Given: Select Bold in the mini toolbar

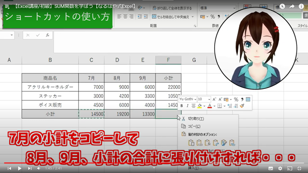Looking at the screenshot, I should [182, 106].
